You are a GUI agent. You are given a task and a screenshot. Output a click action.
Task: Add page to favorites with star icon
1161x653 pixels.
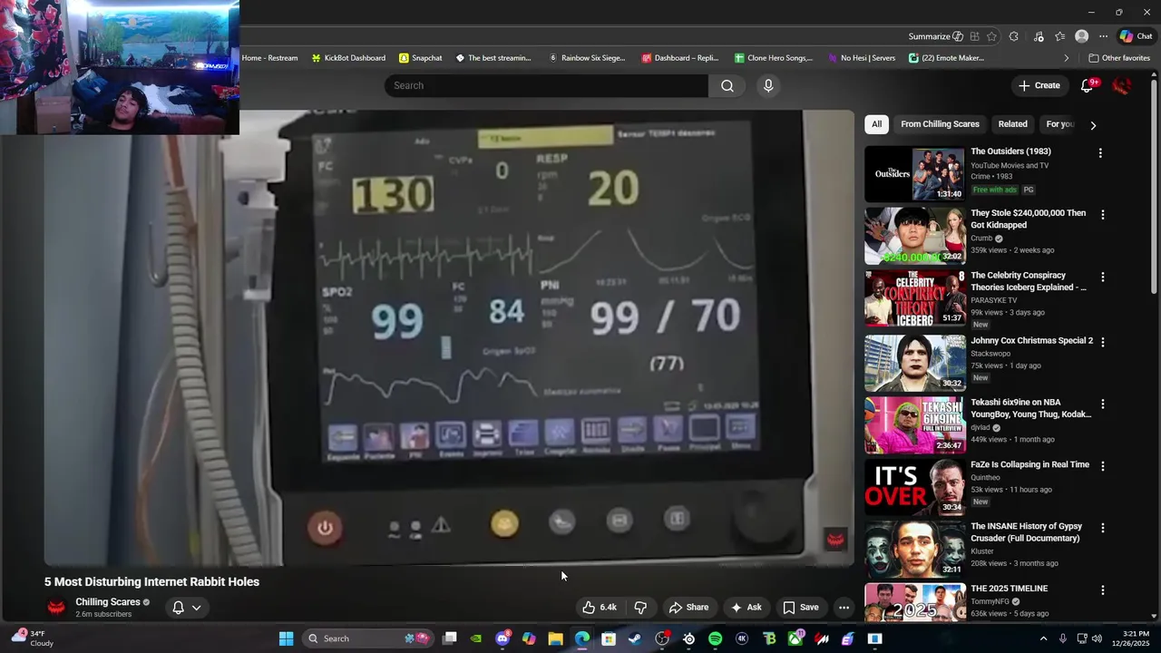point(991,36)
